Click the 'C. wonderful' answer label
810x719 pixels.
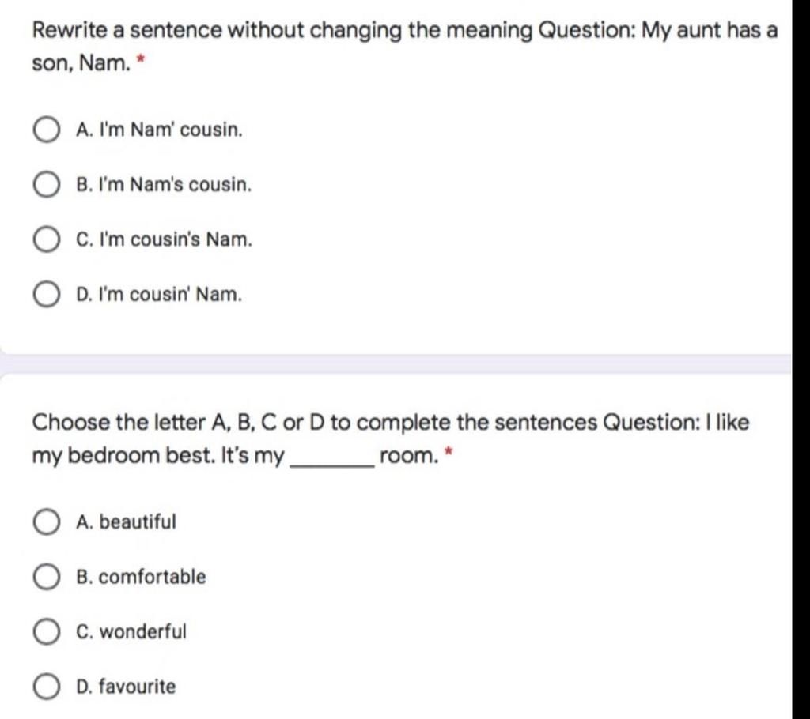(131, 632)
